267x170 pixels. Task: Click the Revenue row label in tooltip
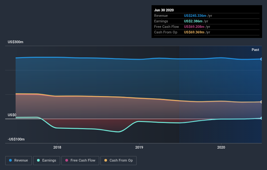click(x=161, y=16)
